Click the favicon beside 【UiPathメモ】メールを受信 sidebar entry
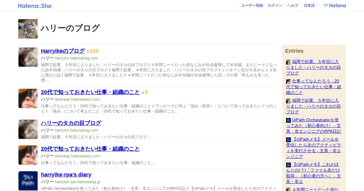Image resolution: width=364 pixels, height=191 pixels. click(288, 140)
